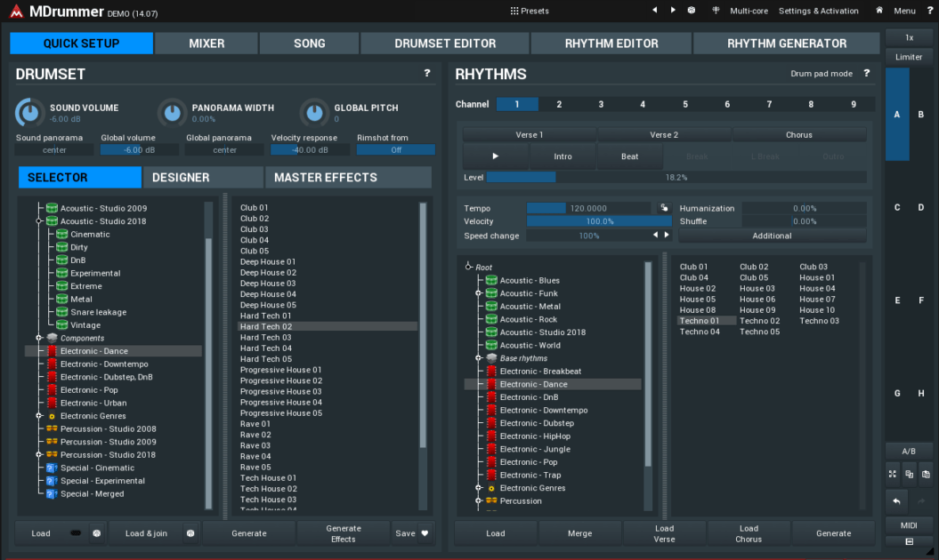Toggle the 1x oversampling button
Screen dimensions: 939x560
909,37
